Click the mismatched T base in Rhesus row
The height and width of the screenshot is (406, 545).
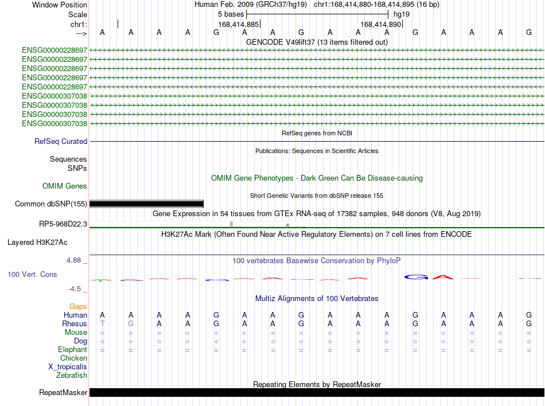coord(102,323)
